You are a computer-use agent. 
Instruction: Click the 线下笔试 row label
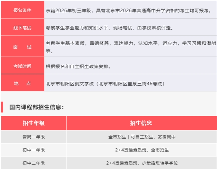(x=22, y=28)
